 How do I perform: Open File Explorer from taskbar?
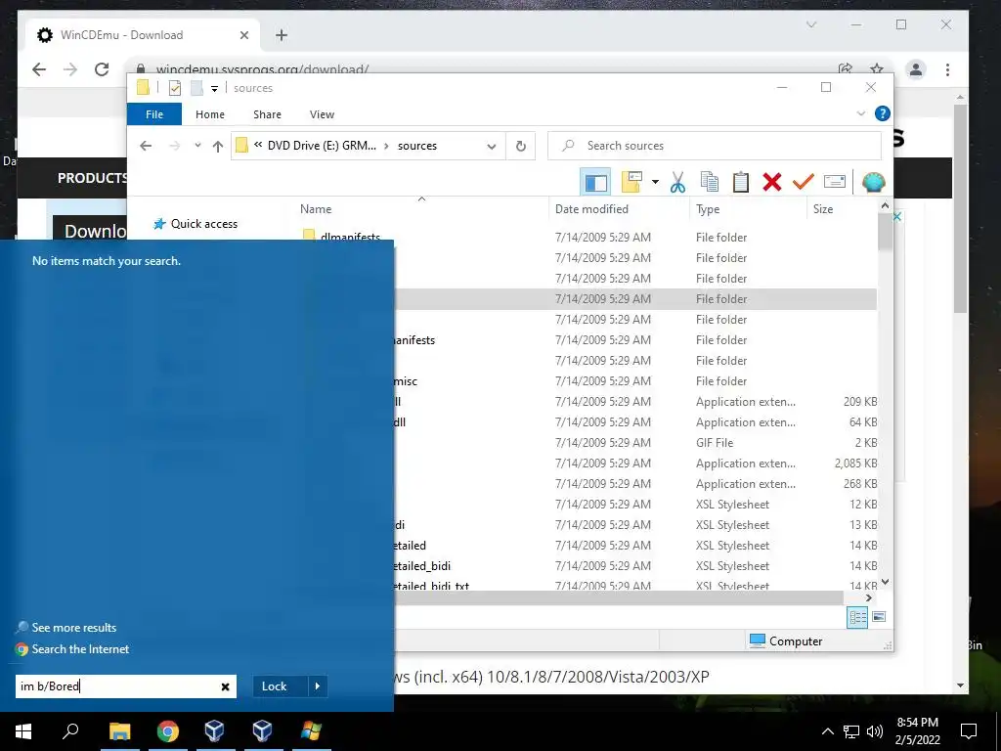point(119,731)
